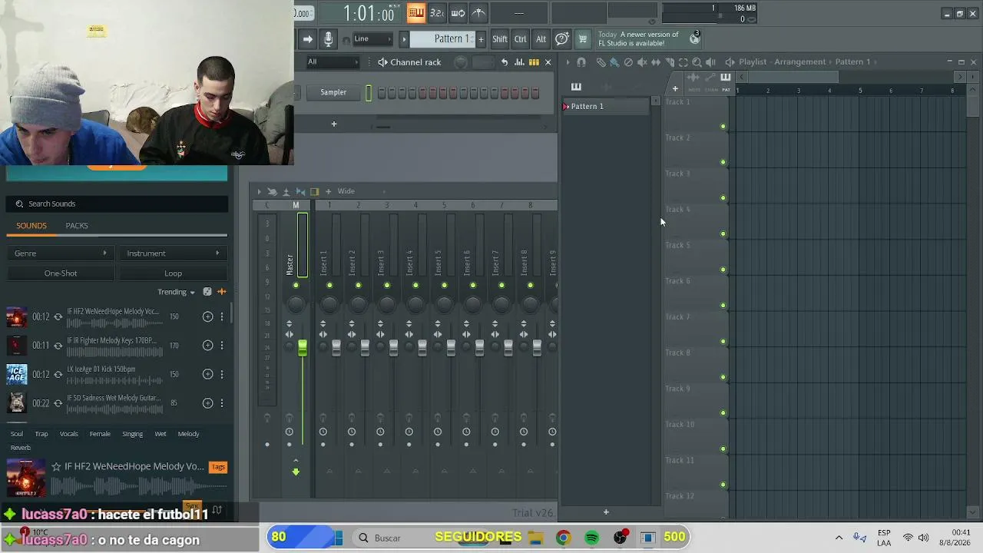Image resolution: width=983 pixels, height=553 pixels.
Task: Add IF HF2 WeNeedHope Melody sound
Action: (x=207, y=316)
